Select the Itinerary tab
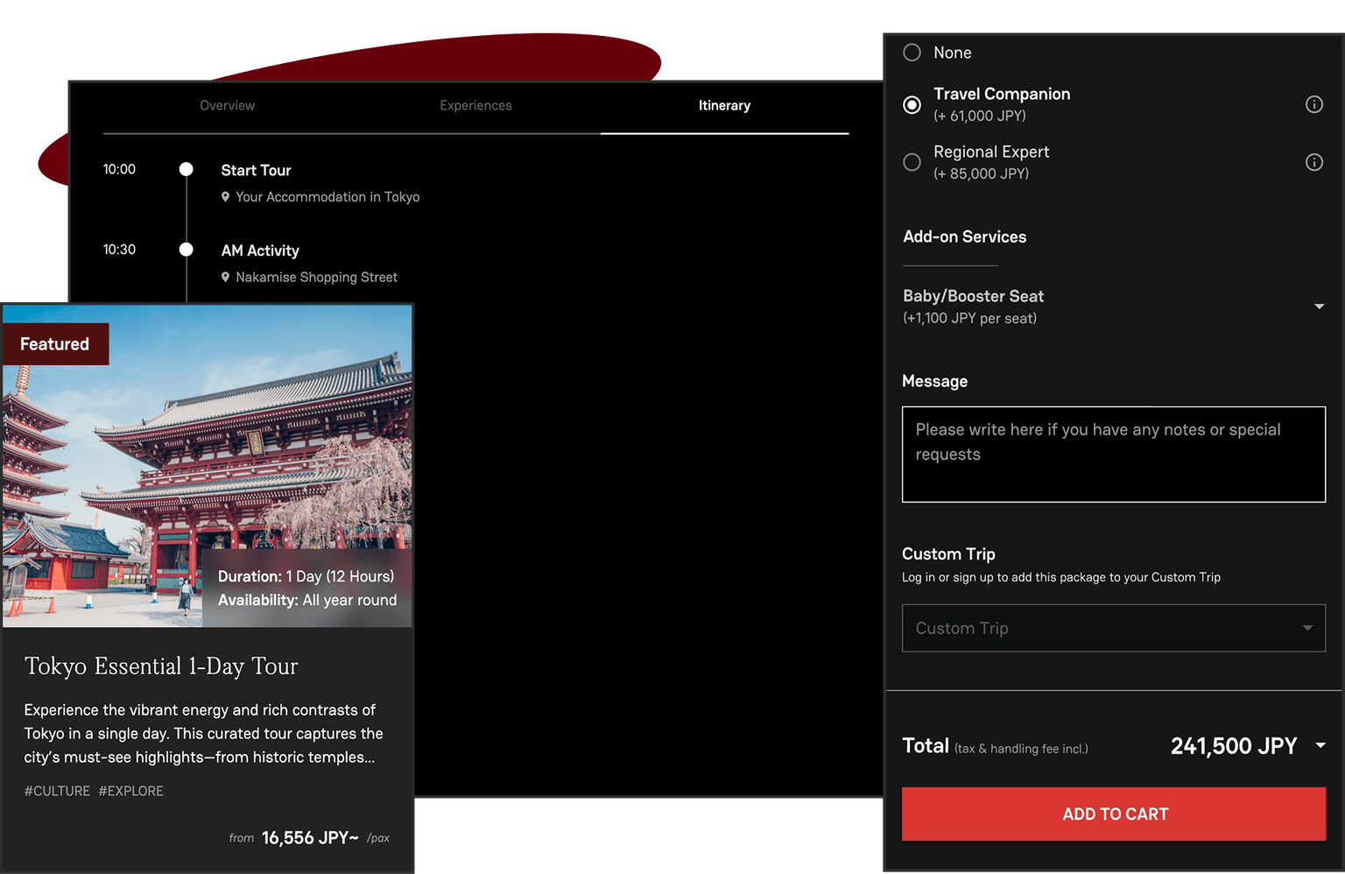 click(724, 106)
